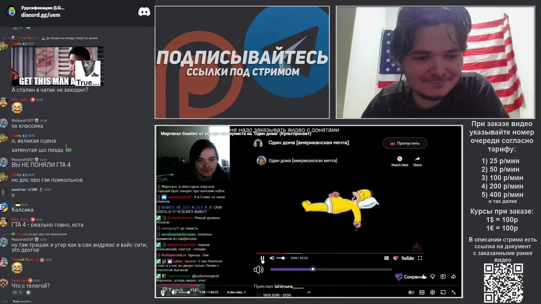541x304 pixels.
Task: Click the YouTube logo in embedded player
Action: coord(407,258)
